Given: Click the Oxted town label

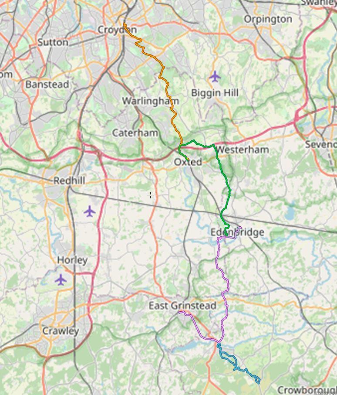Looking at the screenshot, I should pos(188,162).
